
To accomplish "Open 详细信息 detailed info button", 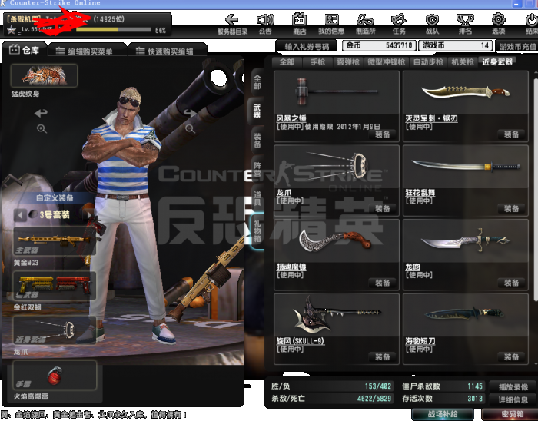I will [x=513, y=399].
